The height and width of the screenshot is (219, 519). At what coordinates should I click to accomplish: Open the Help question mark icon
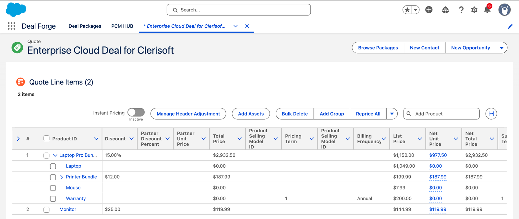[x=461, y=10]
